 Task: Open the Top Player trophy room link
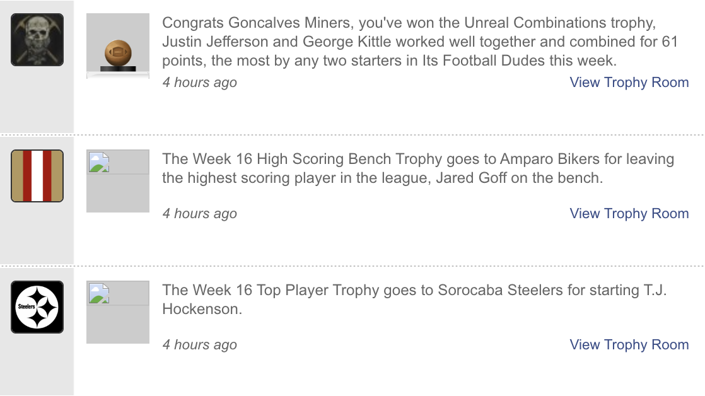629,344
